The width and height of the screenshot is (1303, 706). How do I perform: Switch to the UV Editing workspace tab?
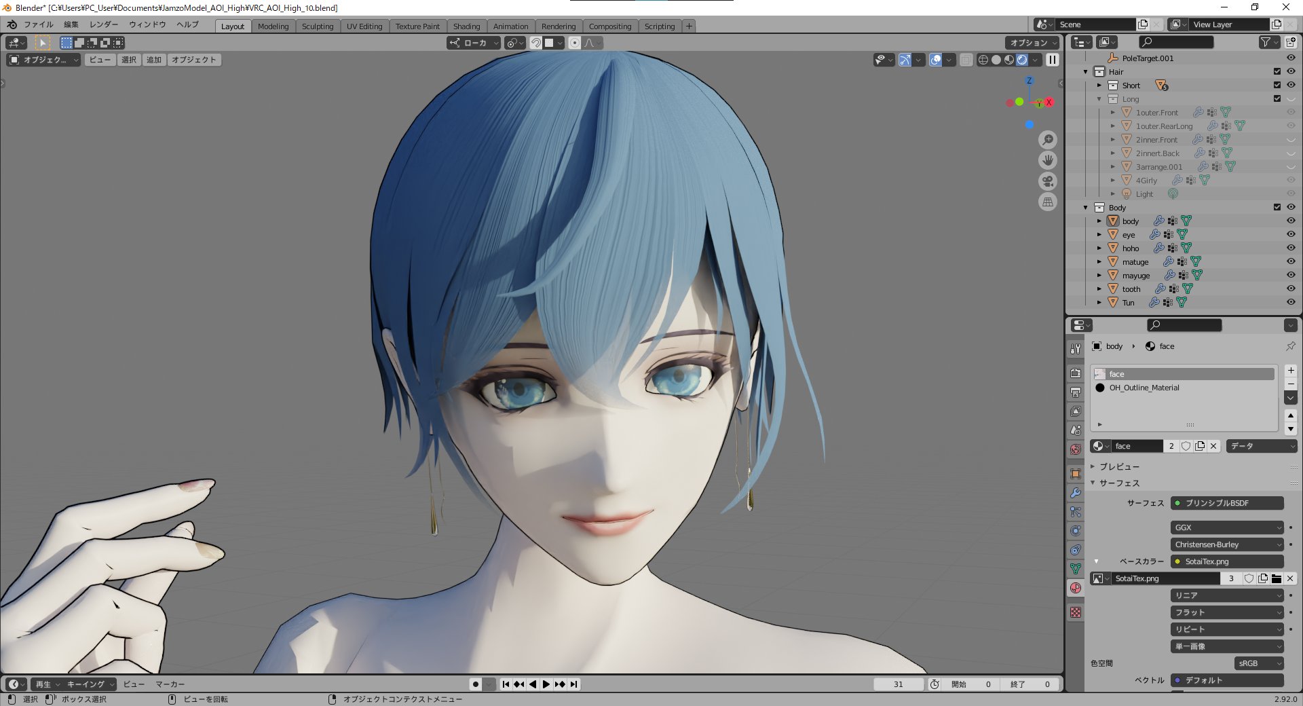(x=365, y=26)
